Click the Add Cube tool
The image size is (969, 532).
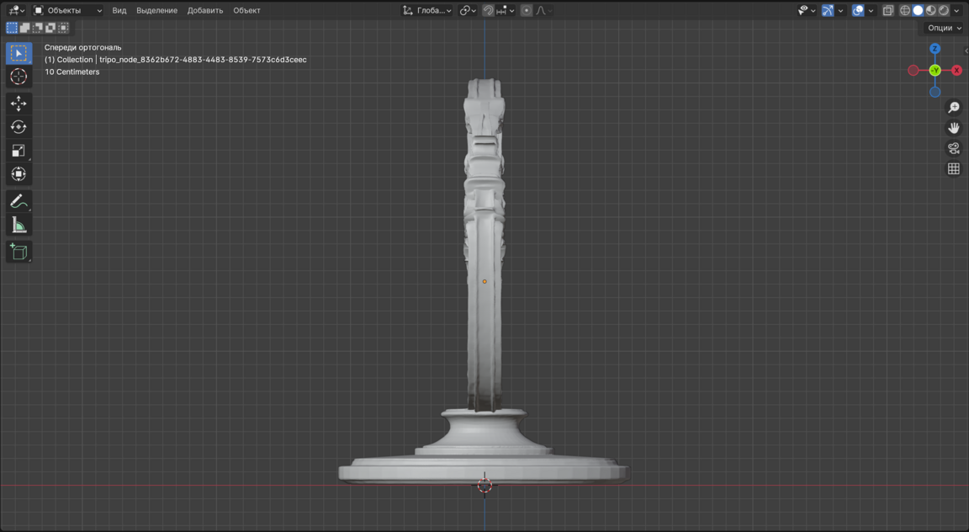19,252
